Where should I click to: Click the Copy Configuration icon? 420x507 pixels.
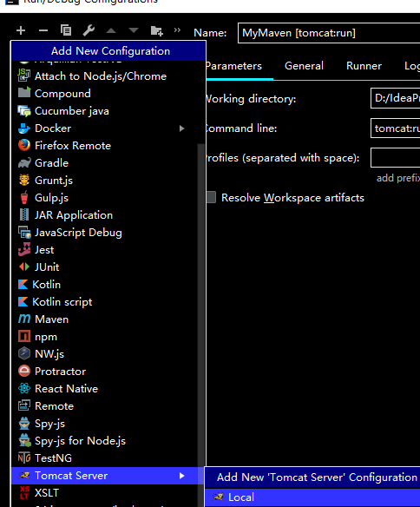click(66, 30)
